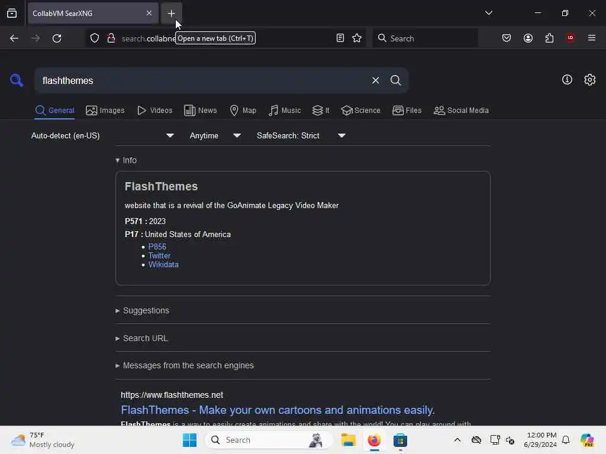Open the SafeSearch: Strict dropdown
This screenshot has width=606, height=454.
click(x=301, y=135)
